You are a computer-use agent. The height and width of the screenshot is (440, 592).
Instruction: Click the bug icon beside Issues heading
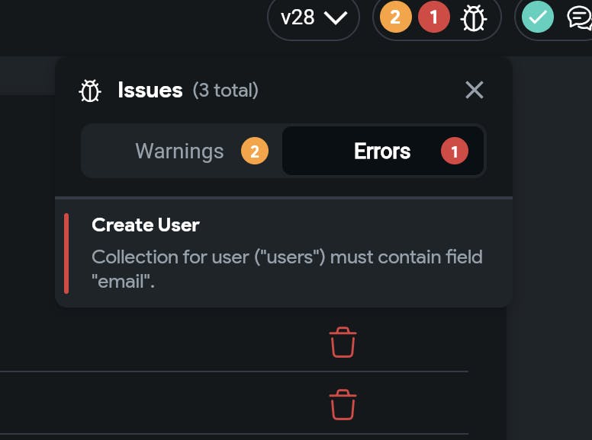[x=90, y=91]
